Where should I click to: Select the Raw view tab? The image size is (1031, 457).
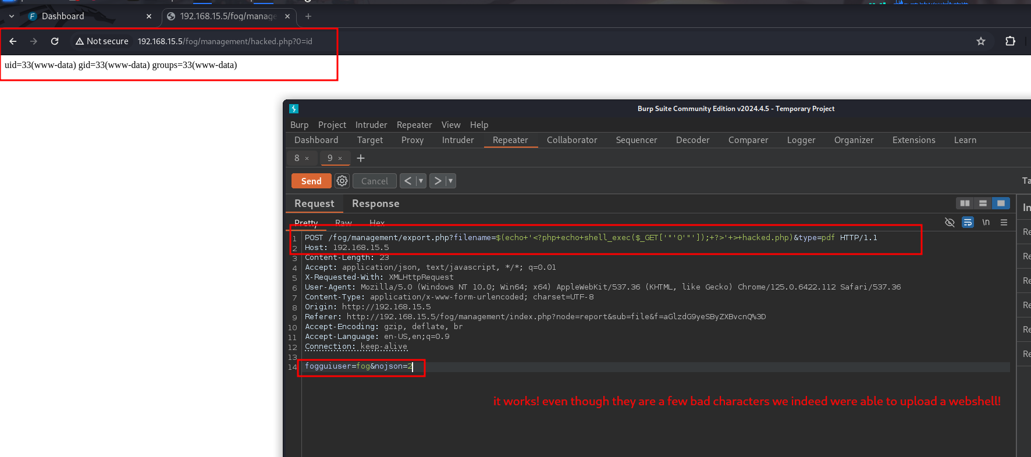(x=343, y=223)
